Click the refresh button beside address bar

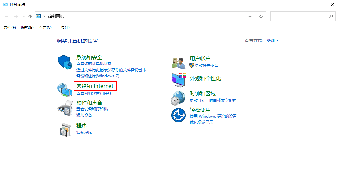261,16
